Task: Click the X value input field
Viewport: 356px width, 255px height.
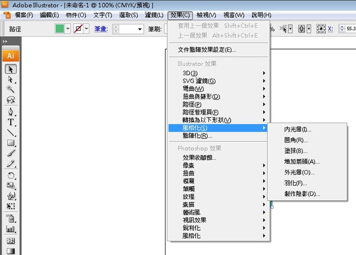Action: (351, 29)
